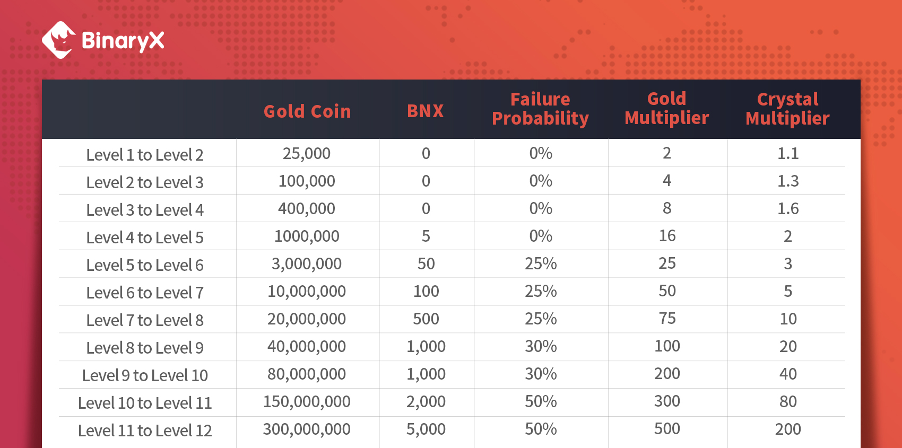This screenshot has width=902, height=448.
Task: Click the Crystal Multiplier column header
Action: point(787,109)
